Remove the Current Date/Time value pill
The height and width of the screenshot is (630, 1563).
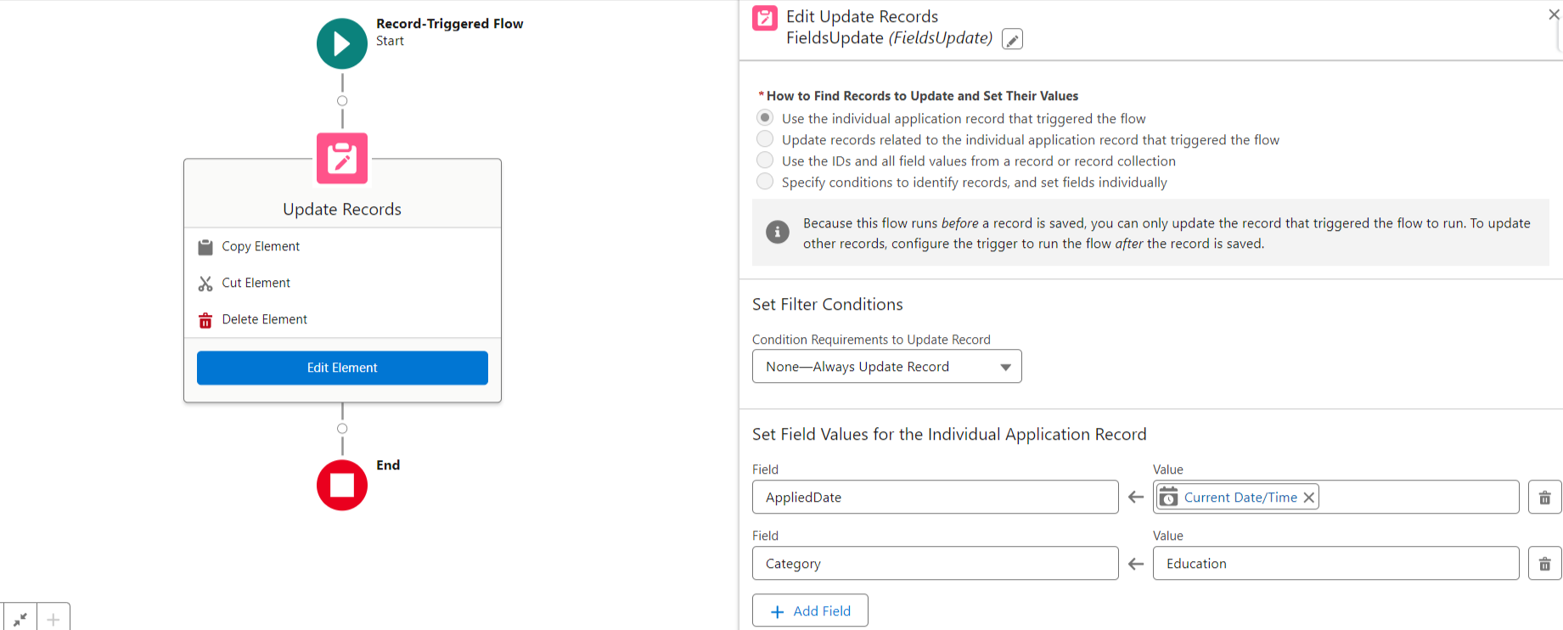pyautogui.click(x=1309, y=498)
